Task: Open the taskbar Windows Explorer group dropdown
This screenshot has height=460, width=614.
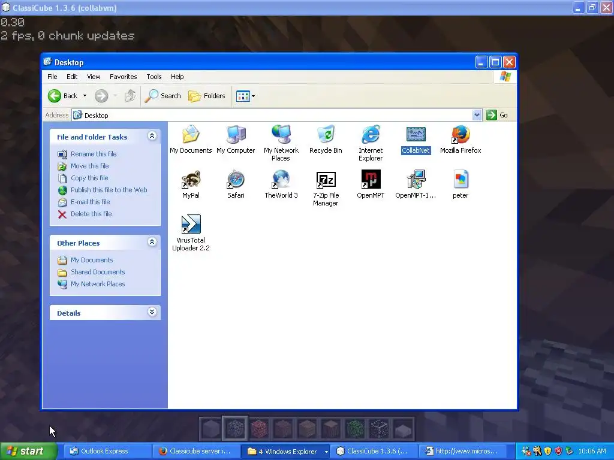Action: pyautogui.click(x=326, y=452)
